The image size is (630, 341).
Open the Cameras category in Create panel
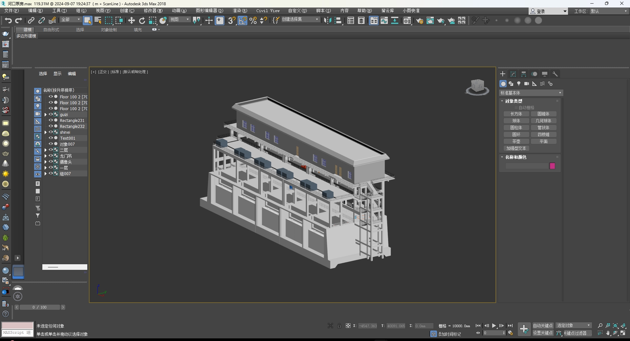[x=527, y=84]
